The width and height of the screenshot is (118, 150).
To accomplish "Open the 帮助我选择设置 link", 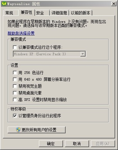I will (21, 33).
